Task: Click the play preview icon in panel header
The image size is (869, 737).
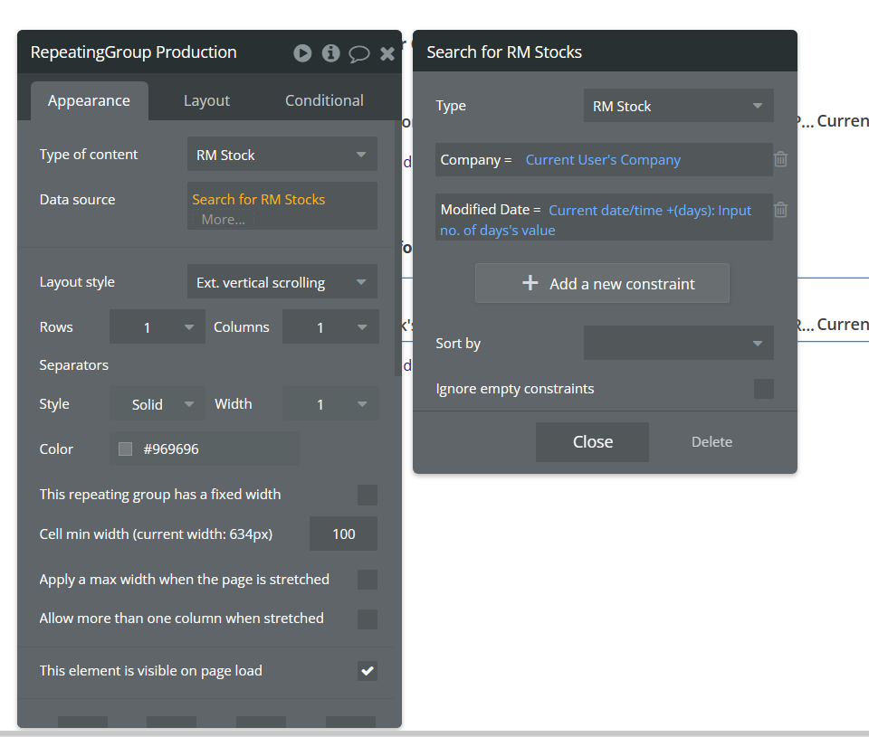Action: click(x=302, y=53)
